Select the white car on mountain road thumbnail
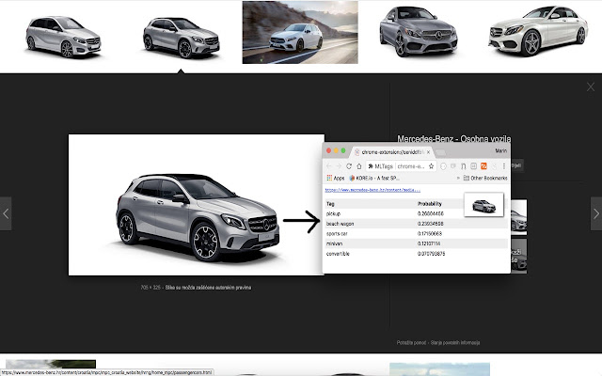Viewport: 602px width, 376px height. pos(300,32)
